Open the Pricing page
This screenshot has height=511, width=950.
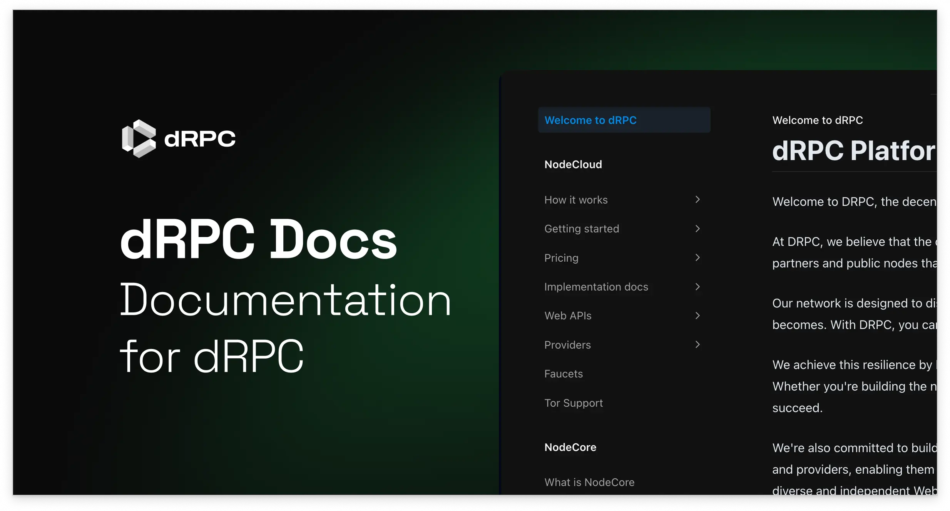pyautogui.click(x=561, y=258)
